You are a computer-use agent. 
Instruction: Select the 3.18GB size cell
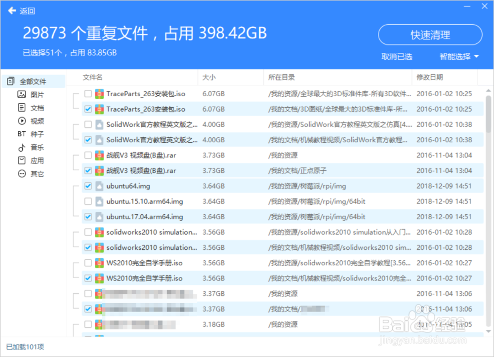[x=213, y=324]
